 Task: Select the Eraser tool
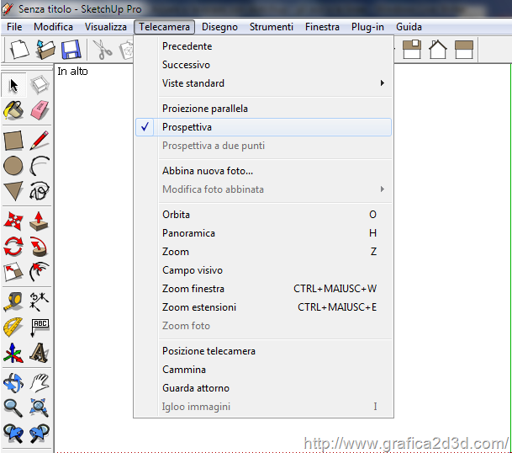40,111
